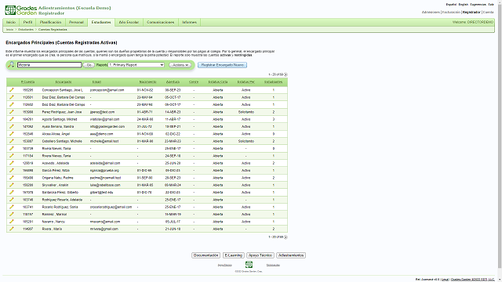502x282 pixels.
Task: Click the Adiestramientos footer button
Action: point(291,255)
